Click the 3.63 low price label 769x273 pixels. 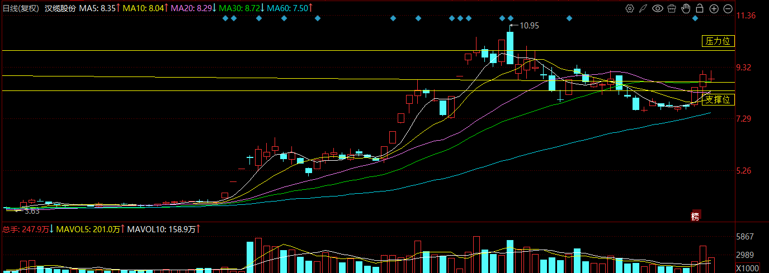(x=32, y=211)
